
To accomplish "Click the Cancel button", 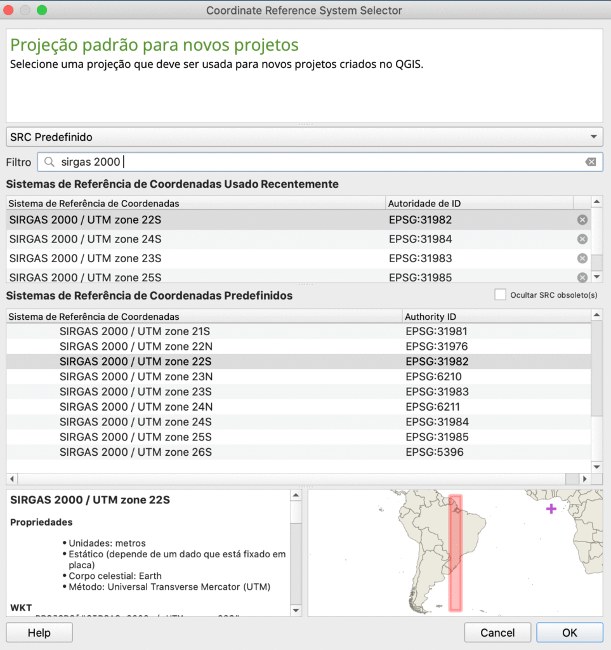I will pos(497,633).
